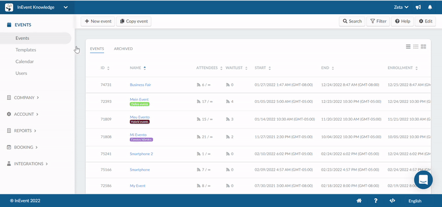Switch to grid tile view icon
This screenshot has height=207, width=442.
(x=423, y=47)
